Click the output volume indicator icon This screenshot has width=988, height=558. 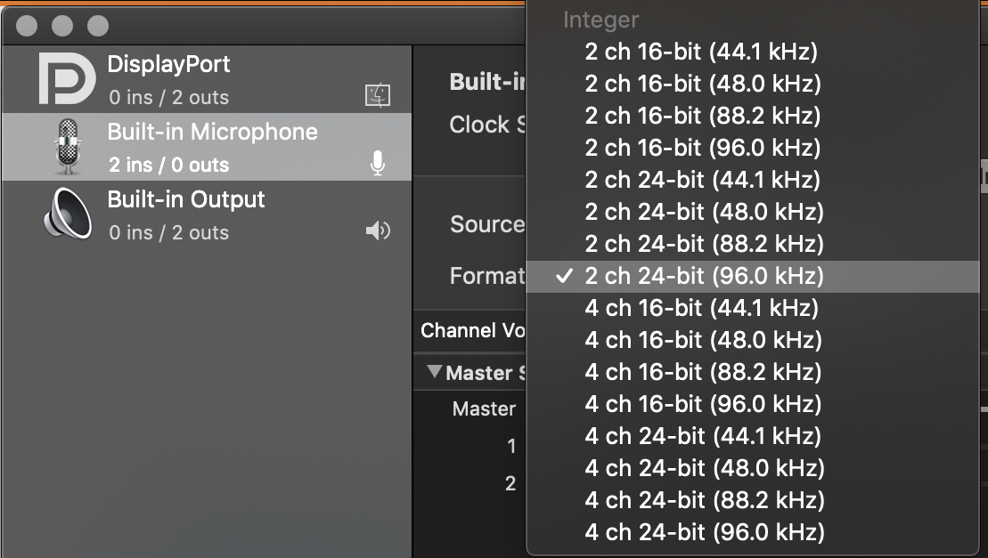[x=378, y=230]
